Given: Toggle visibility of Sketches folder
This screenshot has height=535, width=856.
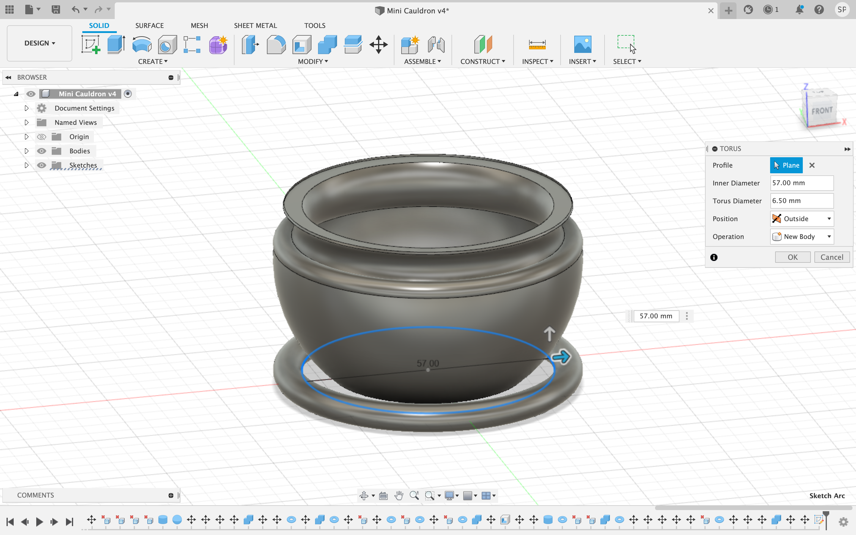Looking at the screenshot, I should coord(41,165).
